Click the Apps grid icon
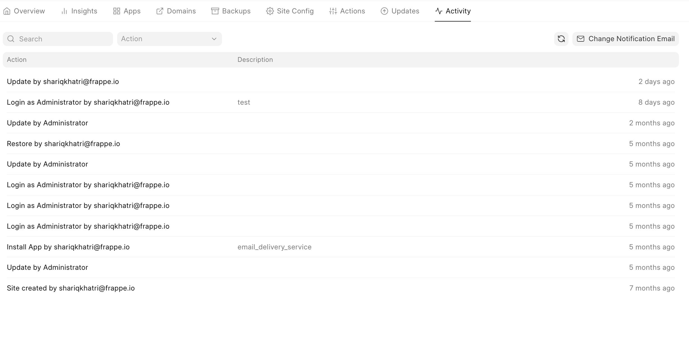The height and width of the screenshot is (356, 689). pos(117,11)
